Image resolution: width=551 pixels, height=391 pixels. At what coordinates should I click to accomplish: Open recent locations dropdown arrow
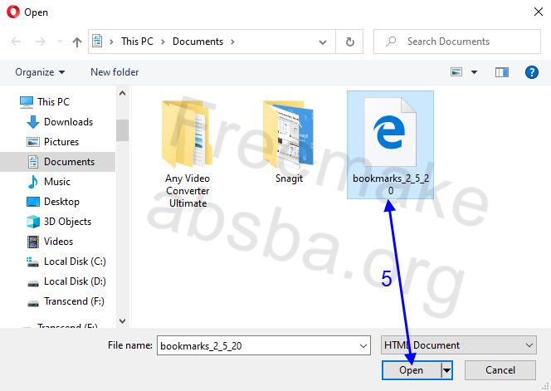[x=60, y=42]
